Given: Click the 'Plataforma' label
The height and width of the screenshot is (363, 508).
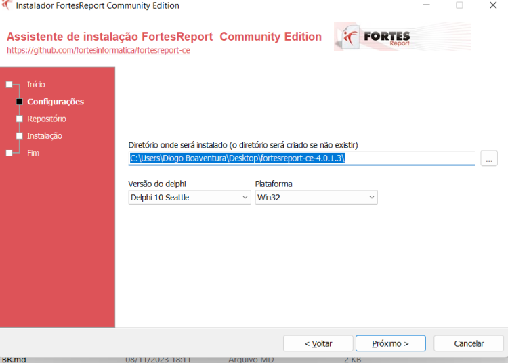Looking at the screenshot, I should (274, 184).
